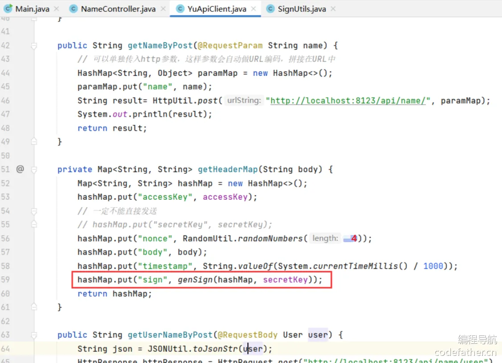Click the urlString parameter hint
Screen dimensions: 502x363
pyautogui.click(x=244, y=101)
